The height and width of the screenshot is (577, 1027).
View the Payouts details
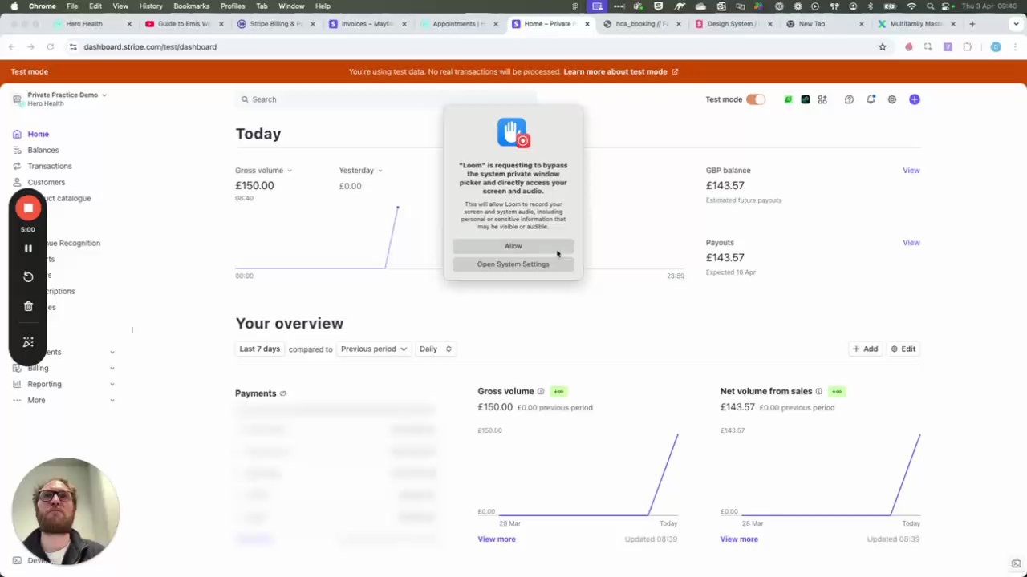(911, 242)
